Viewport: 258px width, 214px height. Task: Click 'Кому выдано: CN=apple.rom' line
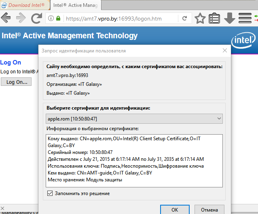coord(124,142)
